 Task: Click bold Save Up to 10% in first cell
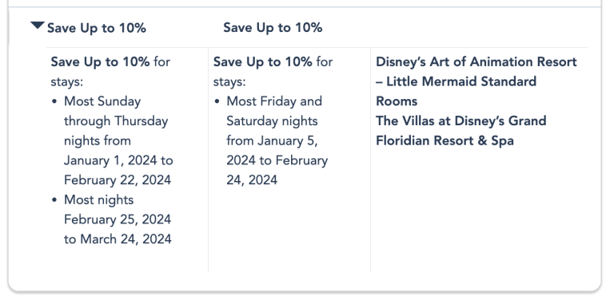(x=100, y=61)
